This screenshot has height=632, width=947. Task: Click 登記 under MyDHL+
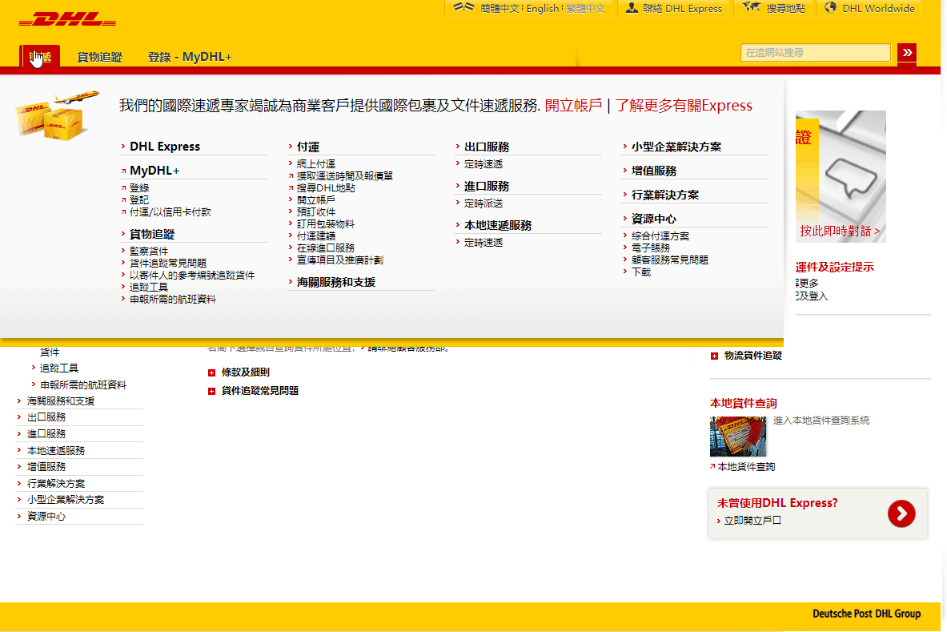coord(139,200)
